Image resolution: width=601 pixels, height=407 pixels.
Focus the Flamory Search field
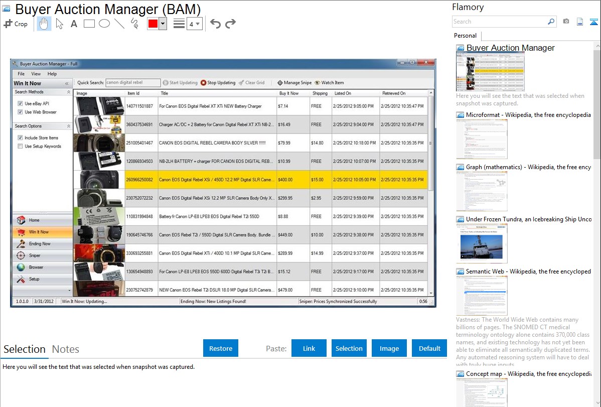point(500,22)
